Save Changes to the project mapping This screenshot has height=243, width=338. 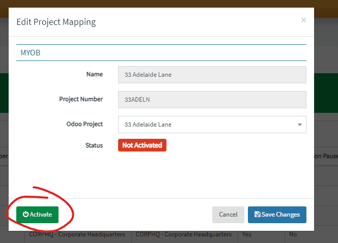pyautogui.click(x=277, y=215)
